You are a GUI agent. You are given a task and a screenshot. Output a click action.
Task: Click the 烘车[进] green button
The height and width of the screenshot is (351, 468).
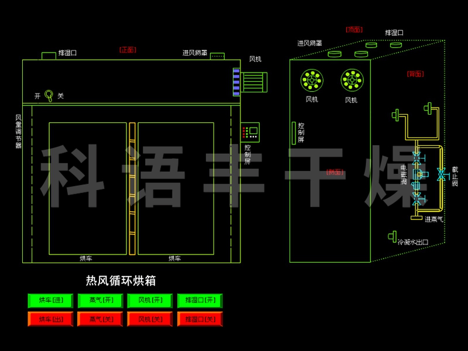click(50, 301)
